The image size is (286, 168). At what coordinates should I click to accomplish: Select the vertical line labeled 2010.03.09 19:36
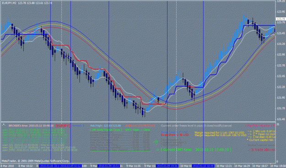(167, 82)
